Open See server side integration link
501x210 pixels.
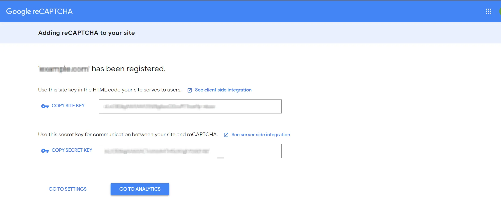[261, 135]
